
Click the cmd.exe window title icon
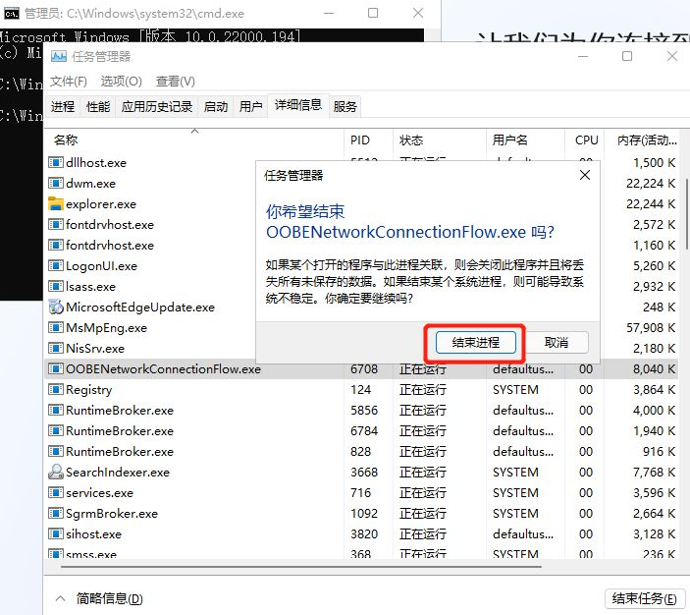click(11, 14)
